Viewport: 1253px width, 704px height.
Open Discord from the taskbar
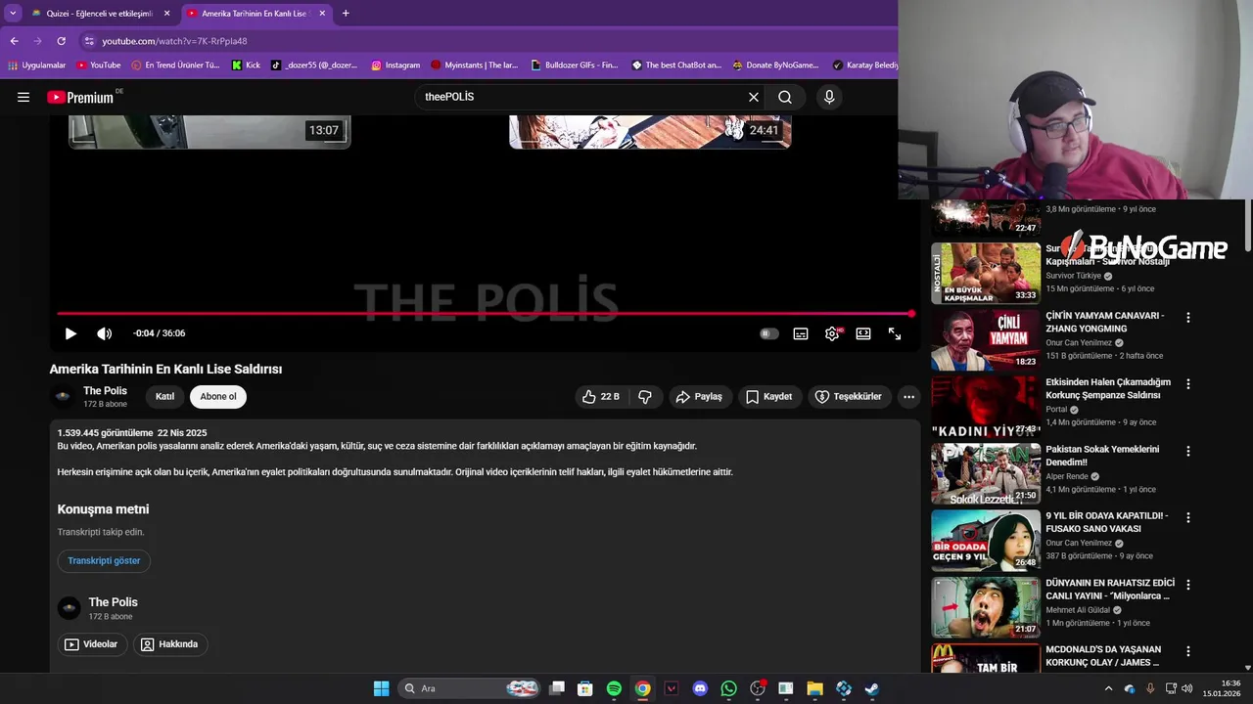(700, 688)
